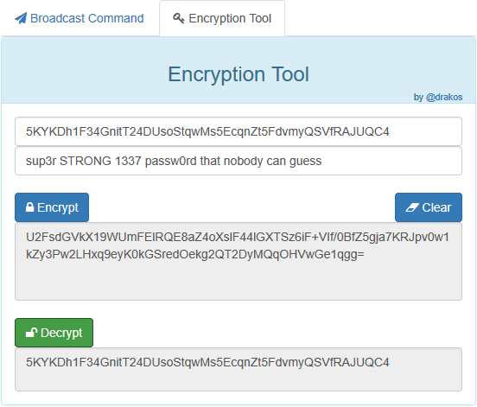This screenshot has width=477, height=407.
Task: Click the eraser icon on the Clear button
Action: click(412, 207)
